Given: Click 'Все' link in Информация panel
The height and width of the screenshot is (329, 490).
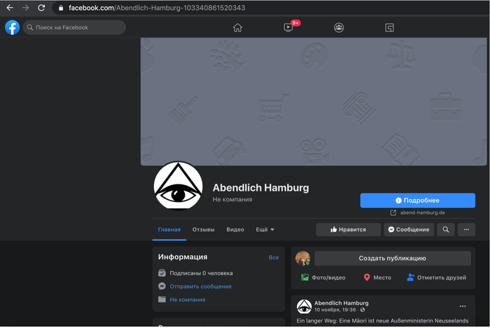Looking at the screenshot, I should point(274,258).
